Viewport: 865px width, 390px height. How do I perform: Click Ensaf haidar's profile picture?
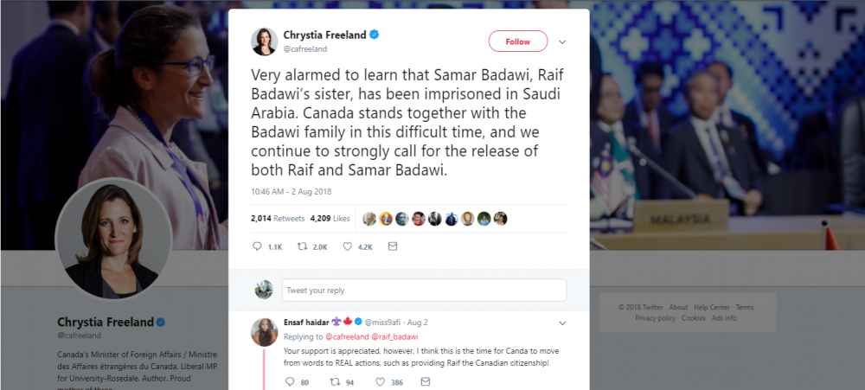coord(264,331)
